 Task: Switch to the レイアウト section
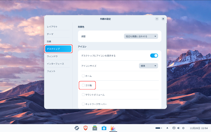[58, 27]
